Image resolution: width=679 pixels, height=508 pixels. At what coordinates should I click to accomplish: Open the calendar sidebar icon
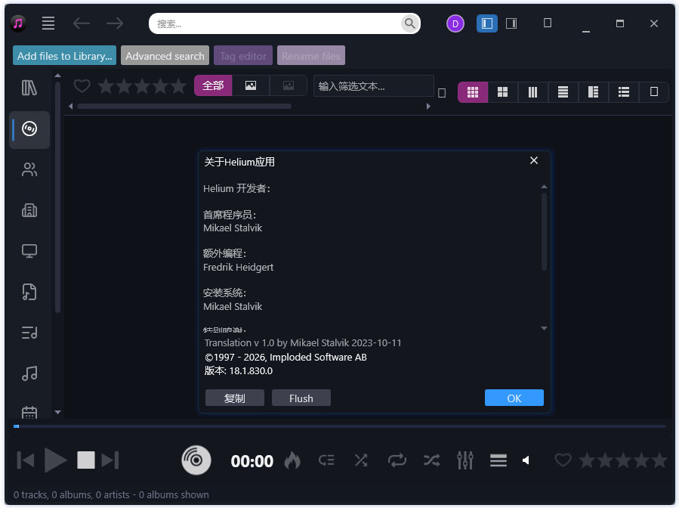pos(29,412)
